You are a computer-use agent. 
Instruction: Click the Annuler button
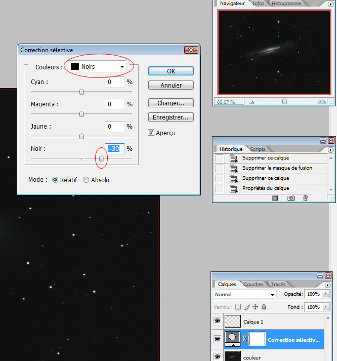[171, 85]
